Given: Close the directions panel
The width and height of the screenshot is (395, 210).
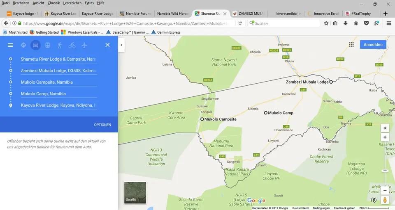Looking at the screenshot, I should 107,45.
